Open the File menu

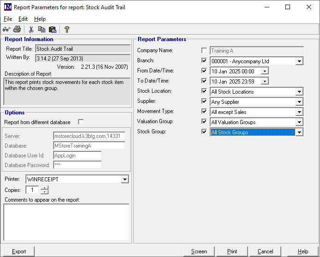coord(8,19)
